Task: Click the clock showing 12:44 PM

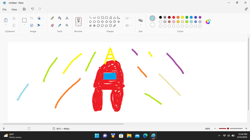Action: coord(242,136)
